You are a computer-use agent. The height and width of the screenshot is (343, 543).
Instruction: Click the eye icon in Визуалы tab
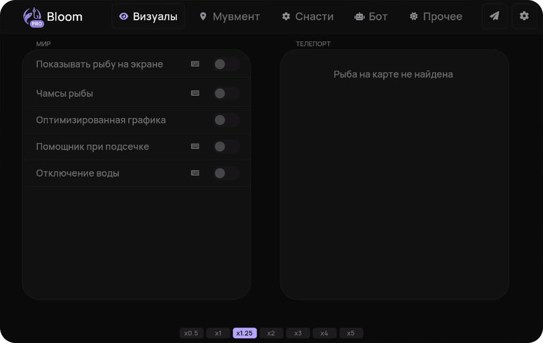coord(124,16)
